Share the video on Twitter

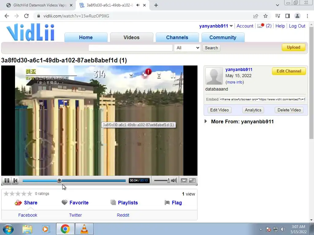[x=75, y=215]
